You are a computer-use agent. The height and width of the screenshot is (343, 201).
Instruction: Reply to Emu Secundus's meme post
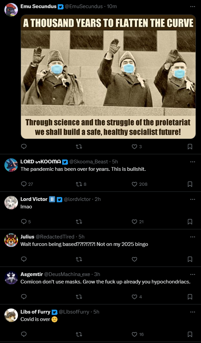[24, 146]
